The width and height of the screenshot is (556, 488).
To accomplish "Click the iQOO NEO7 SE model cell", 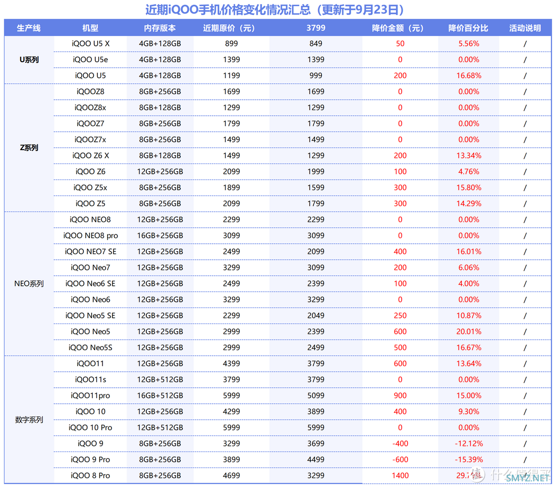I will pos(90,252).
